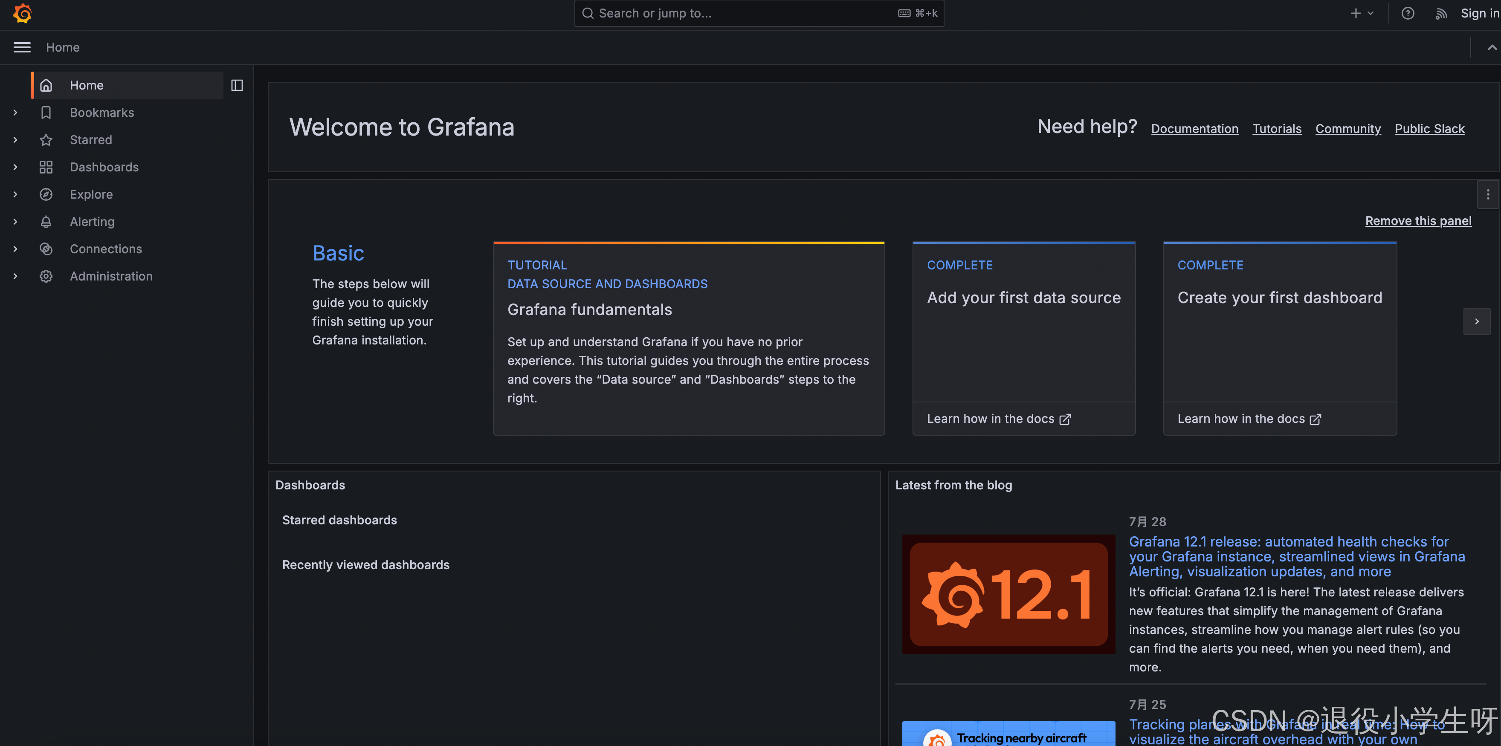Screen dimensions: 1501x746
Task: Click the Bookmarks bookmark icon
Action: coord(46,113)
